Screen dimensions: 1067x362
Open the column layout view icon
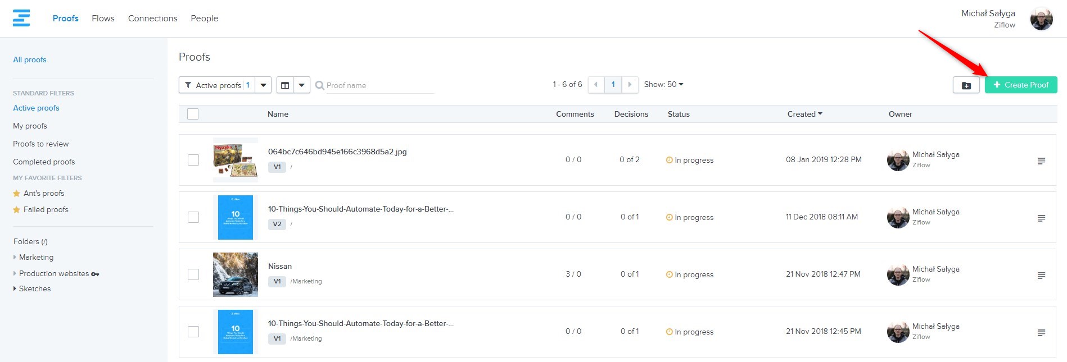(285, 85)
